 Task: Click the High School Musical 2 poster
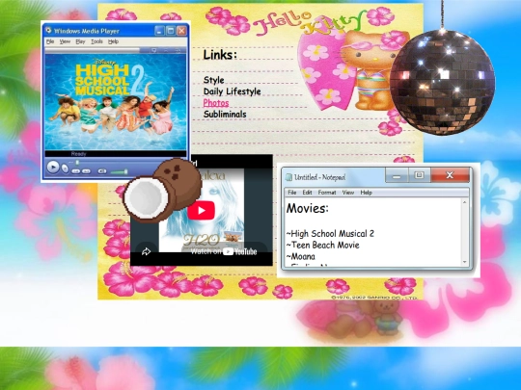coord(116,102)
